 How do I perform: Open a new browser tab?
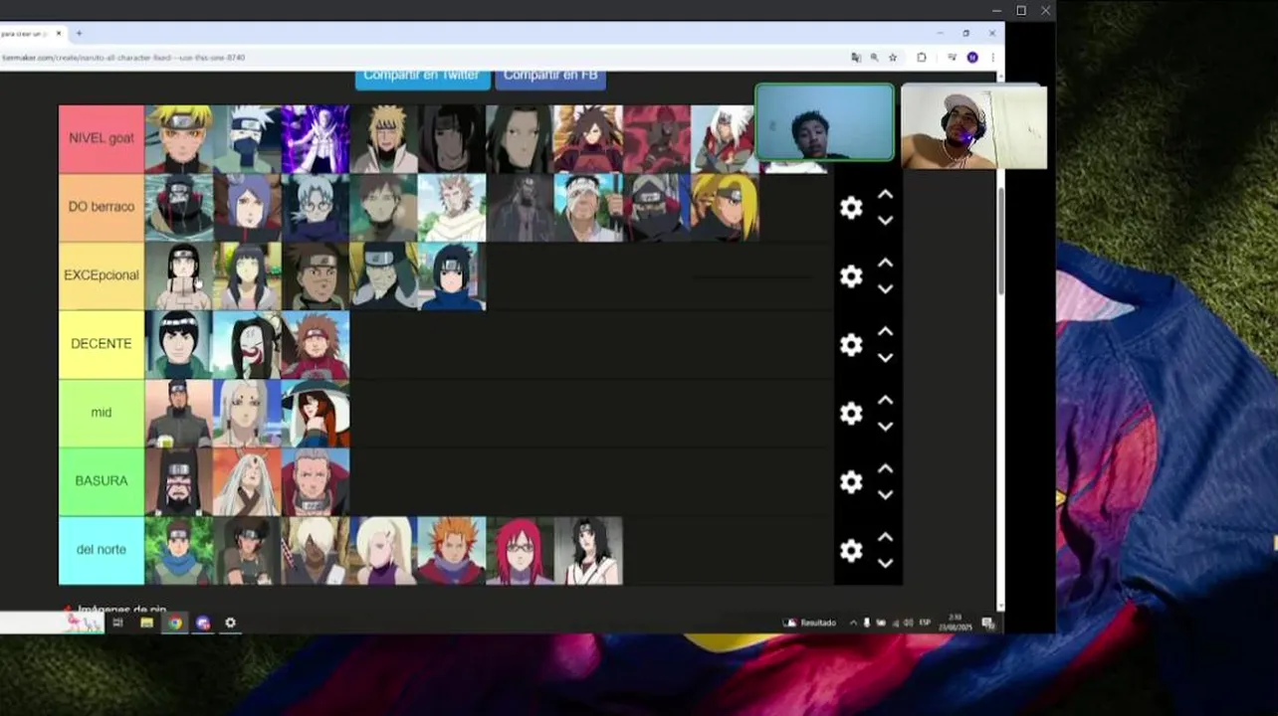[x=79, y=34]
